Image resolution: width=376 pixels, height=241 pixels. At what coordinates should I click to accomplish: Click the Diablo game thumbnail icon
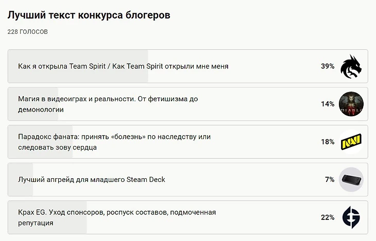click(351, 104)
